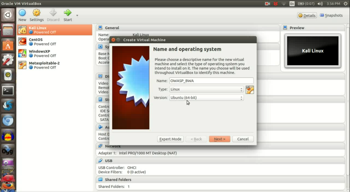Click the red recording camera indicator
Image resolution: width=350 pixels, height=192 pixels.
tap(267, 4)
